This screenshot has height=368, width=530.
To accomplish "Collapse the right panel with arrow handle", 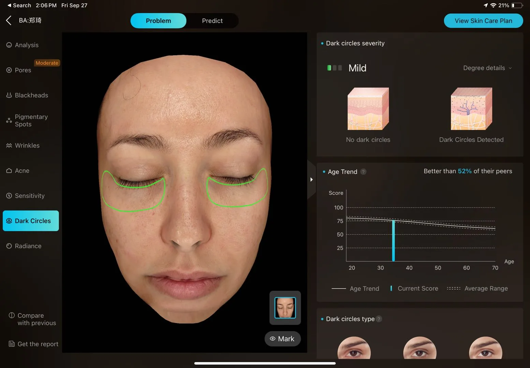I will tap(311, 180).
